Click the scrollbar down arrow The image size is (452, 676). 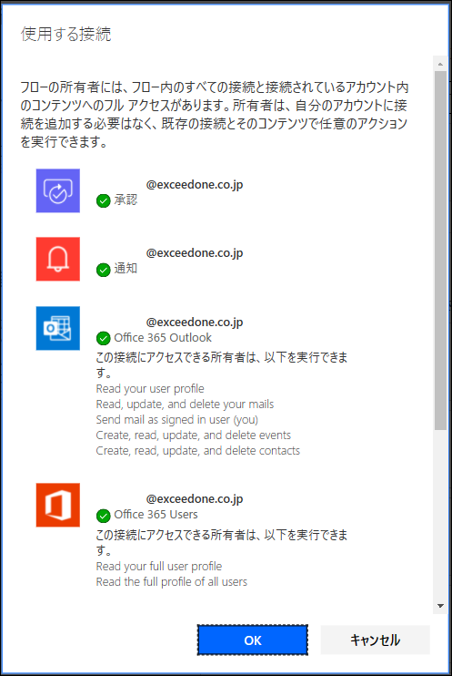440,606
